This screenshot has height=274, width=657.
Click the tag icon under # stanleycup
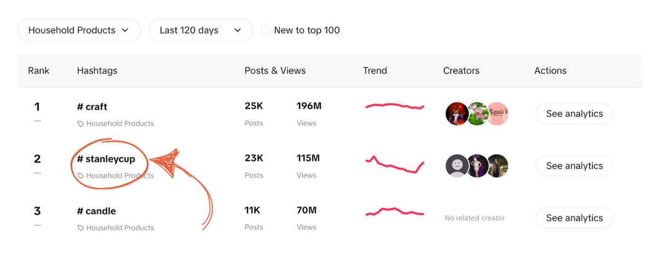pyautogui.click(x=80, y=176)
